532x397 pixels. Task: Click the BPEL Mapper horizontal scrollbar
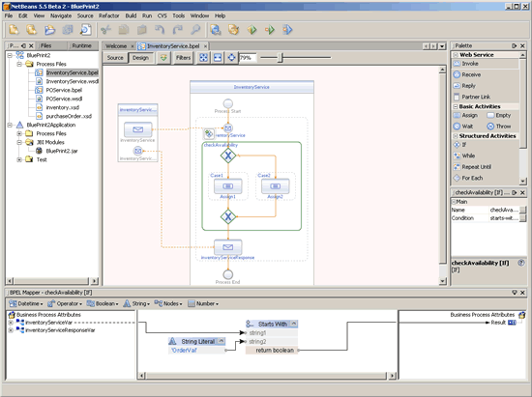pyautogui.click(x=267, y=376)
